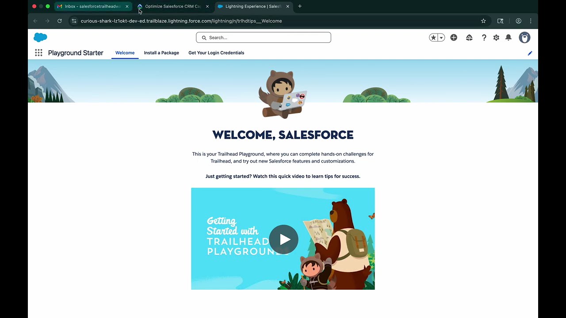Open the user profile avatar
The height and width of the screenshot is (318, 566).
[x=524, y=38]
